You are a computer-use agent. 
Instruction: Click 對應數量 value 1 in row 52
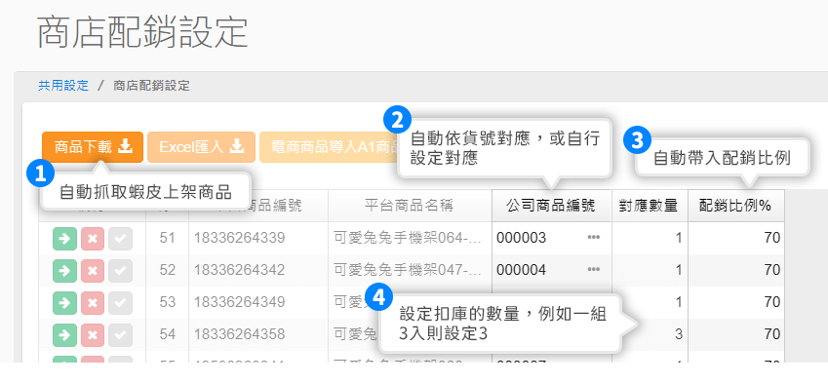click(650, 270)
